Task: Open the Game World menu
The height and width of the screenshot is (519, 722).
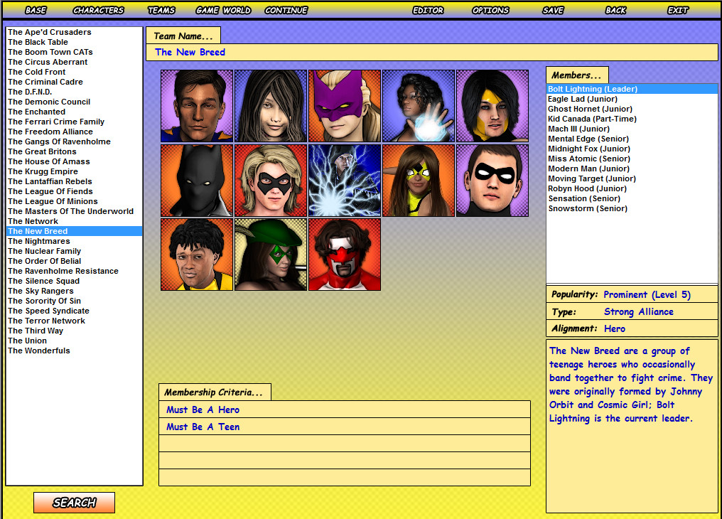Action: point(223,10)
